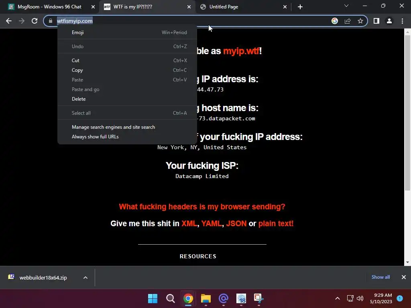Open the WebBuilder 18 taskbar app
The image size is (411, 308).
pos(241,298)
